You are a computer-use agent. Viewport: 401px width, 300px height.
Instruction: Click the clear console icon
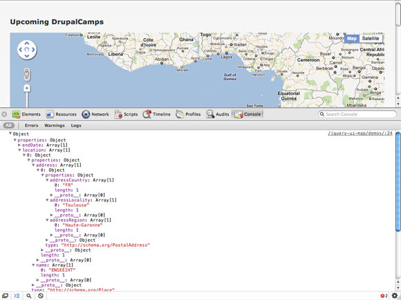[x=41, y=296]
